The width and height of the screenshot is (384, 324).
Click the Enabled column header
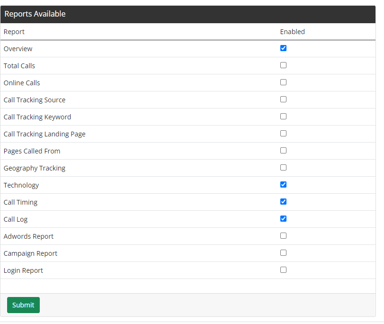293,32
